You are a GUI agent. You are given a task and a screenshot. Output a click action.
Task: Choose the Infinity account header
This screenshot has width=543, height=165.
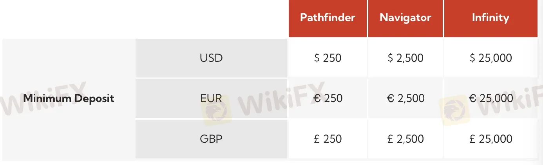click(490, 18)
